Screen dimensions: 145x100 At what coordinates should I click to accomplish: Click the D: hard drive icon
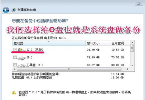tap(21, 58)
